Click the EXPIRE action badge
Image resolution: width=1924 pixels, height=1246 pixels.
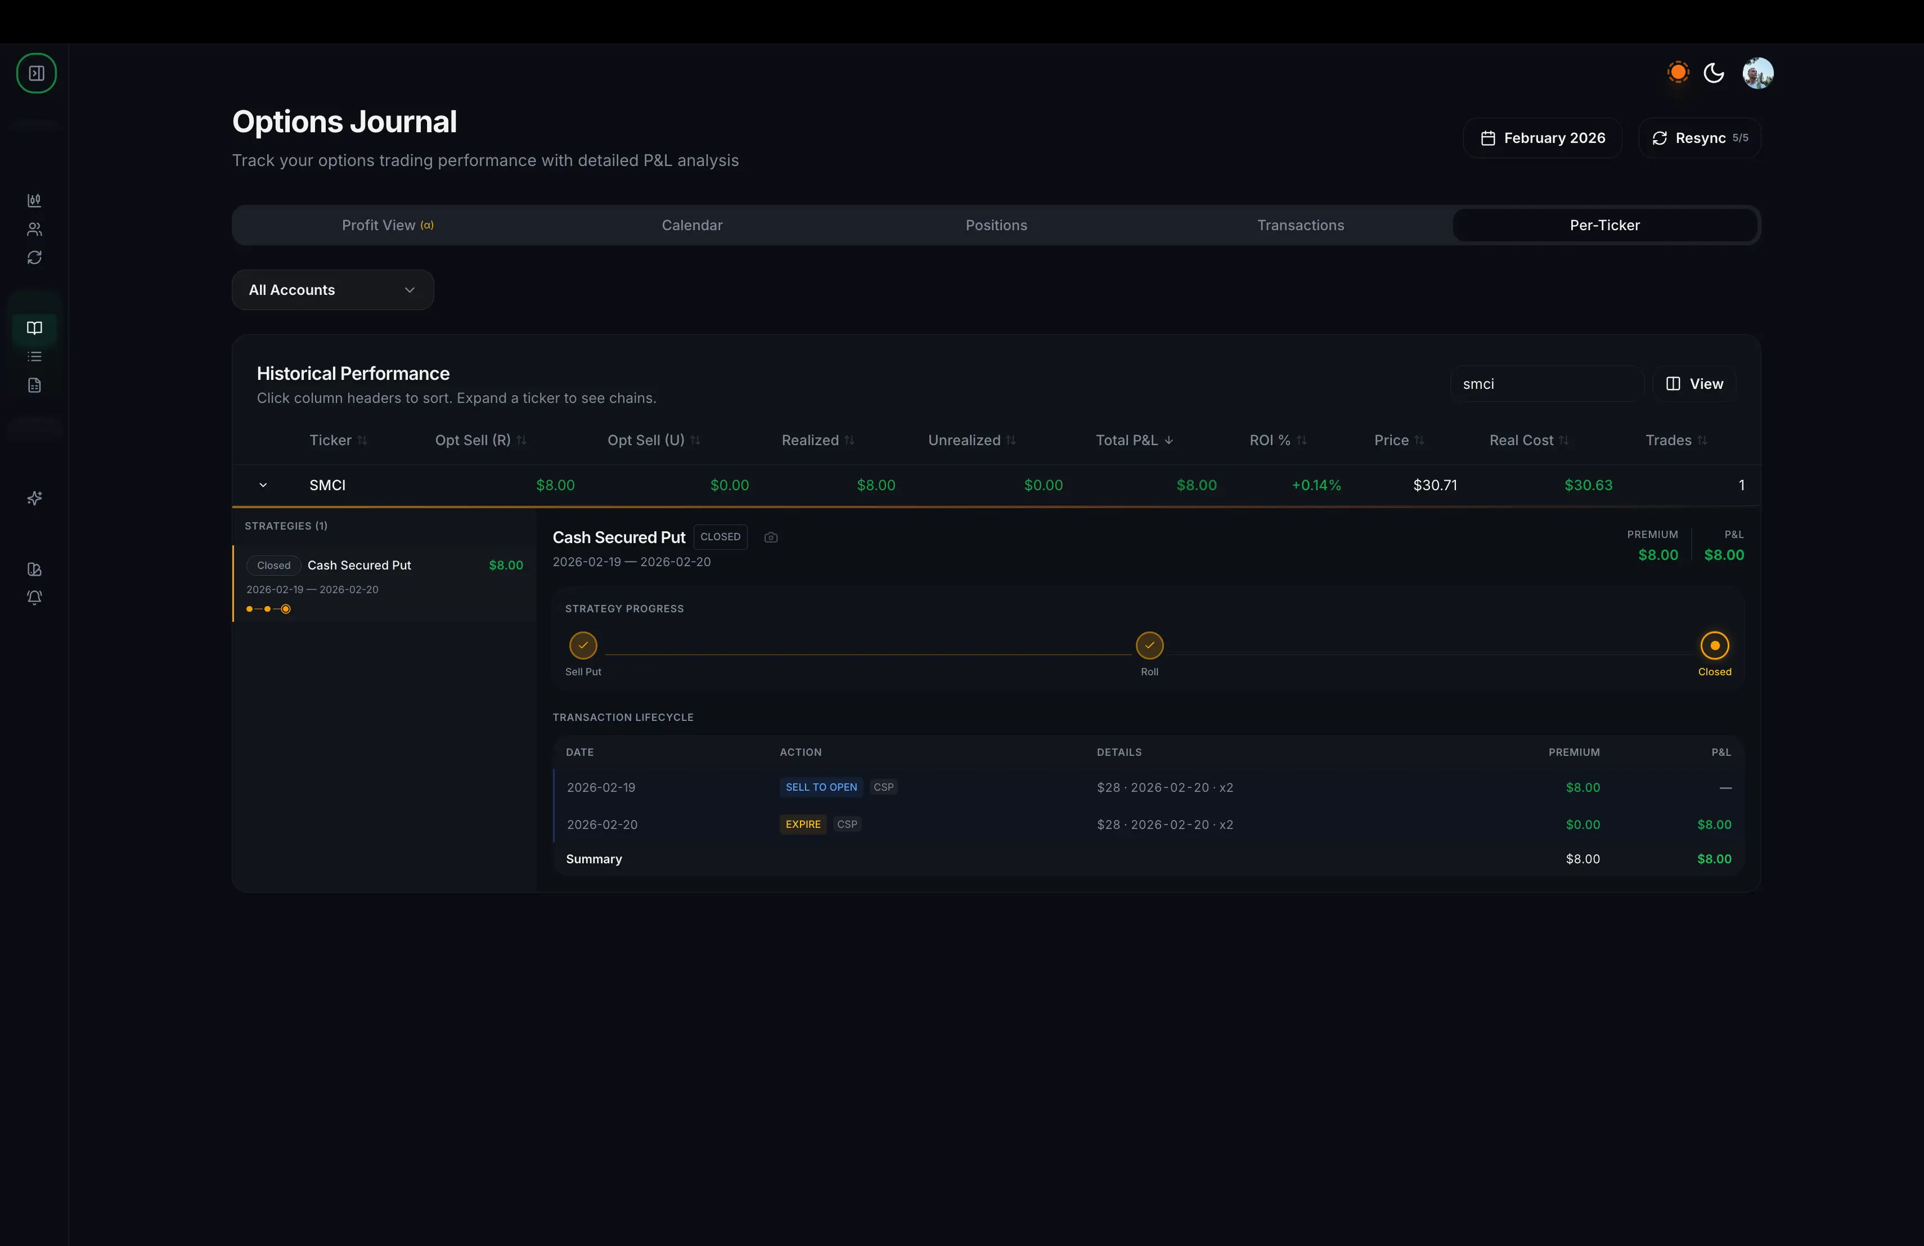click(803, 824)
